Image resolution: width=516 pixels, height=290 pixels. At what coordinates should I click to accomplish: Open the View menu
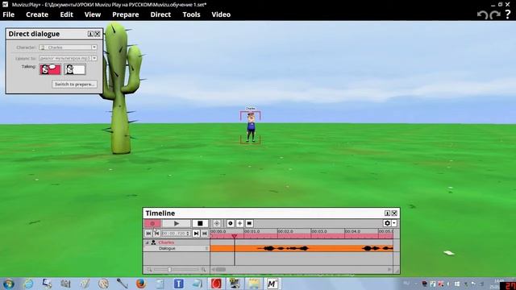pyautogui.click(x=93, y=14)
